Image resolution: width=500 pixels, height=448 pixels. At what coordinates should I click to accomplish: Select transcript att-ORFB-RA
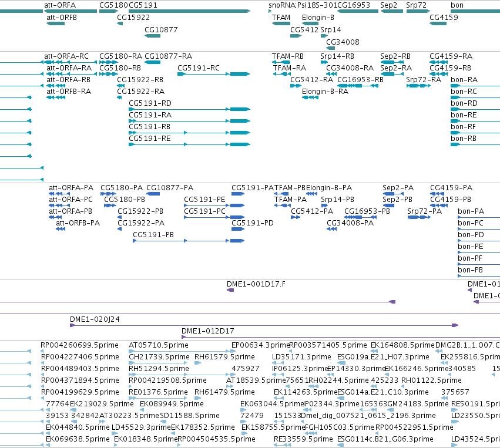[x=69, y=92]
